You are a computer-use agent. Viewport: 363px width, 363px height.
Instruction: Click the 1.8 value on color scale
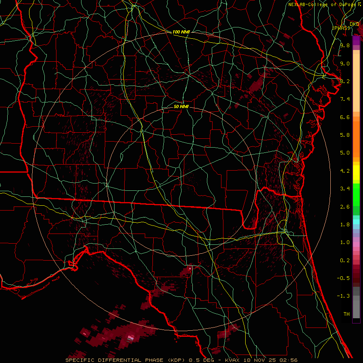[x=345, y=225]
